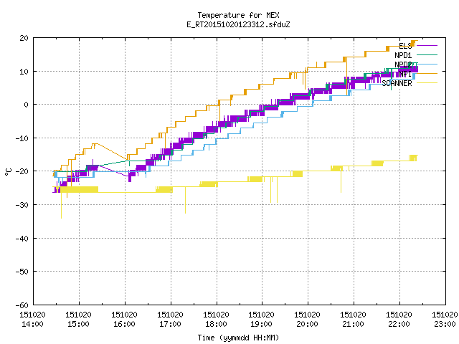Click the y-axis value -50

click(x=22, y=272)
